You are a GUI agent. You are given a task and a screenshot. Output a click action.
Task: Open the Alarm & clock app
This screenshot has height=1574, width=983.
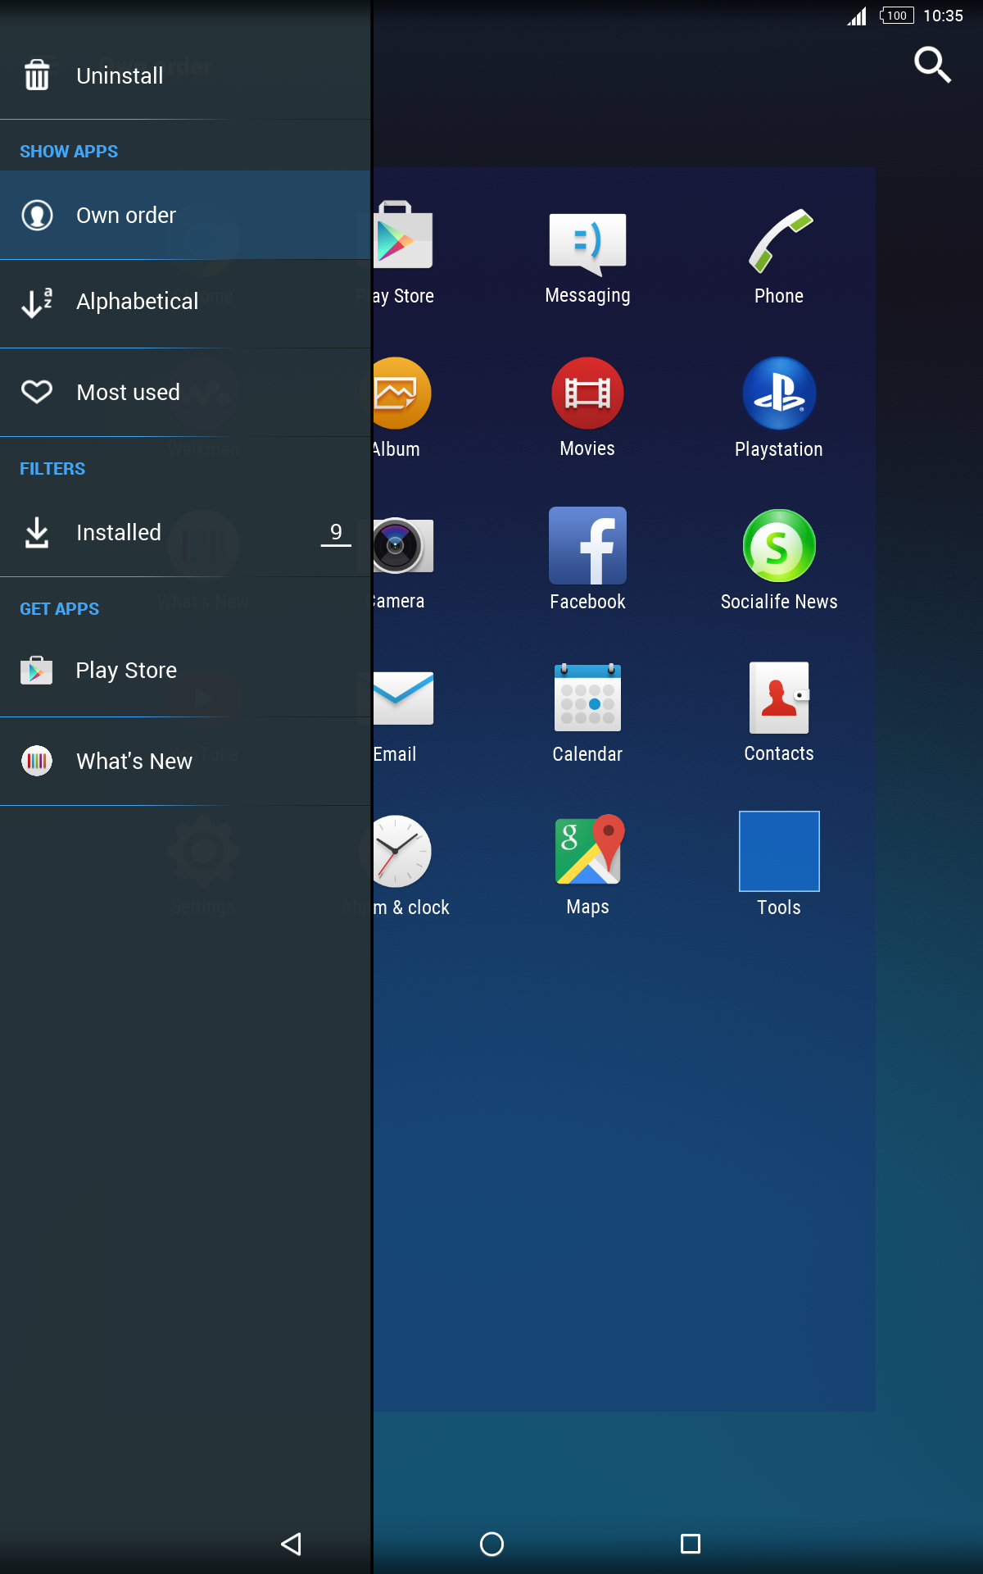(401, 851)
